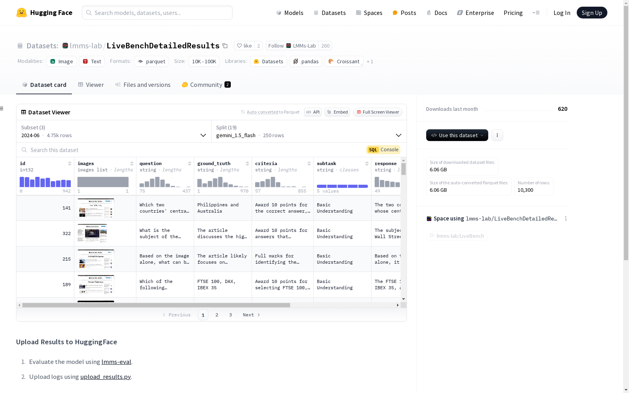The image size is (629, 393).
Task: Click the table horizontal scrollbar
Action: click(x=156, y=305)
